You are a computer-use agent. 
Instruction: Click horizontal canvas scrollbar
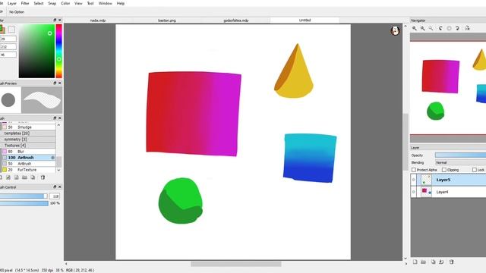(x=236, y=264)
